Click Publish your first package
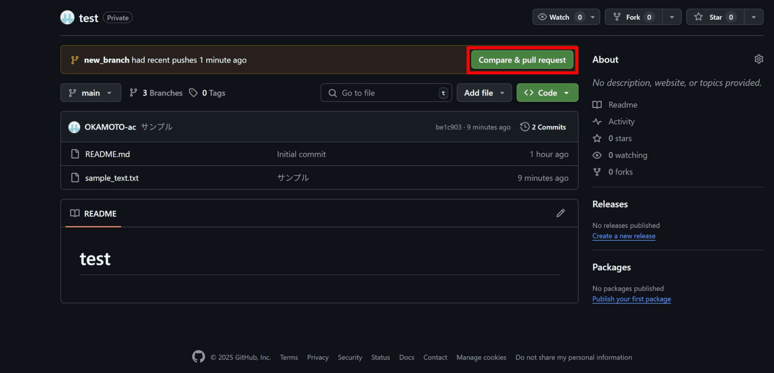This screenshot has height=373, width=774. (632, 299)
